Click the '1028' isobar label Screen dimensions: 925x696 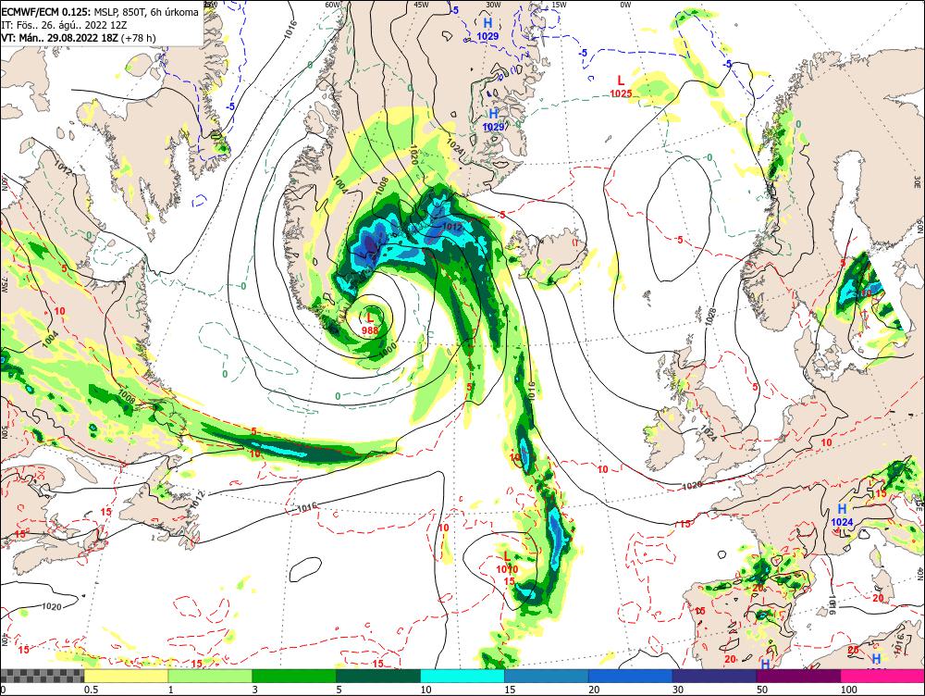[711, 316]
